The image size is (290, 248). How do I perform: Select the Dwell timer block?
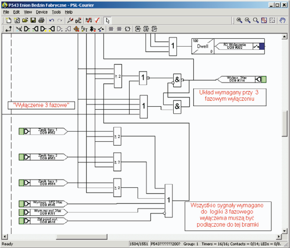pos(203,46)
